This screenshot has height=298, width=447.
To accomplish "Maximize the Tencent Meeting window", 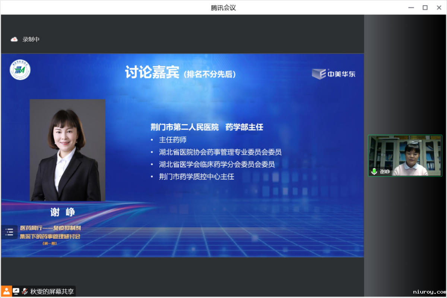I will tap(425, 7).
